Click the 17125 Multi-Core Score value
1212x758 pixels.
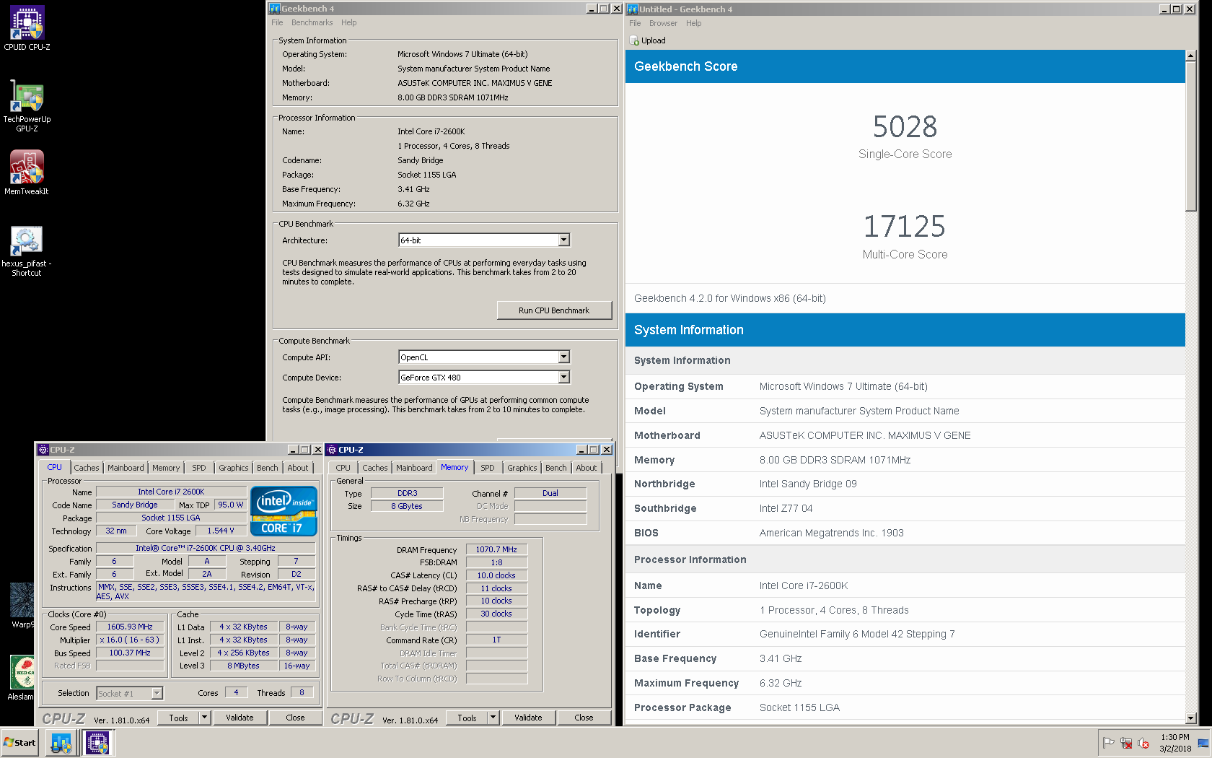[x=905, y=227]
